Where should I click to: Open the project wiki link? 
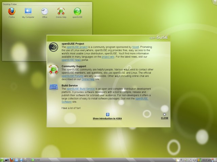tap(108, 57)
